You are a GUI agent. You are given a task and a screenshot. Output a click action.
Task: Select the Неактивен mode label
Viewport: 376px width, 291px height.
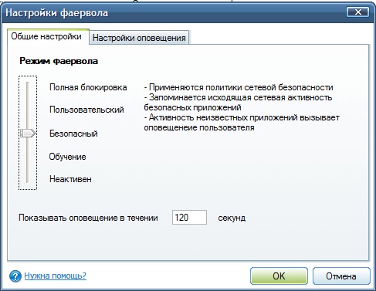[x=70, y=179]
